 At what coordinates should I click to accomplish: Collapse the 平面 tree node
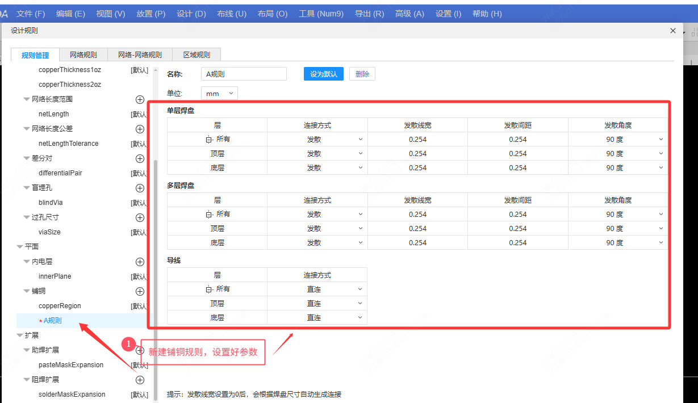[x=20, y=246]
